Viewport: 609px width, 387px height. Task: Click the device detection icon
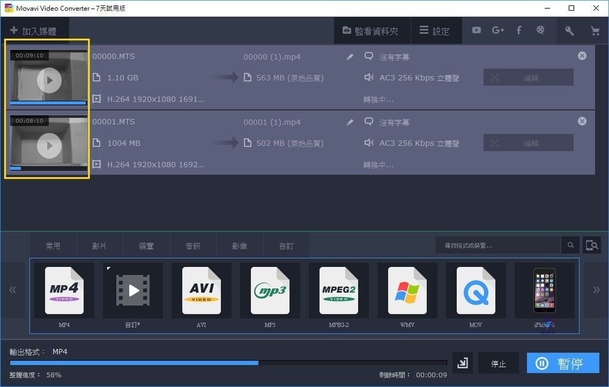click(592, 246)
